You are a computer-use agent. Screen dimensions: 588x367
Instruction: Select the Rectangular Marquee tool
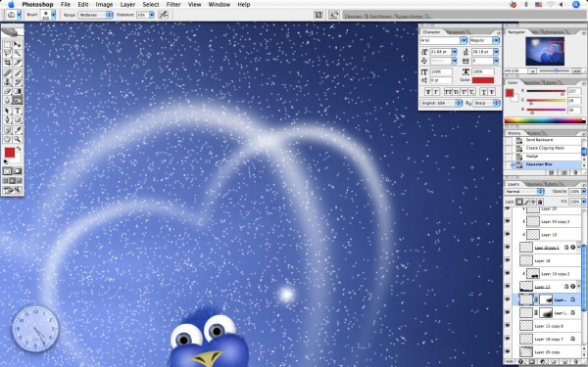point(7,45)
